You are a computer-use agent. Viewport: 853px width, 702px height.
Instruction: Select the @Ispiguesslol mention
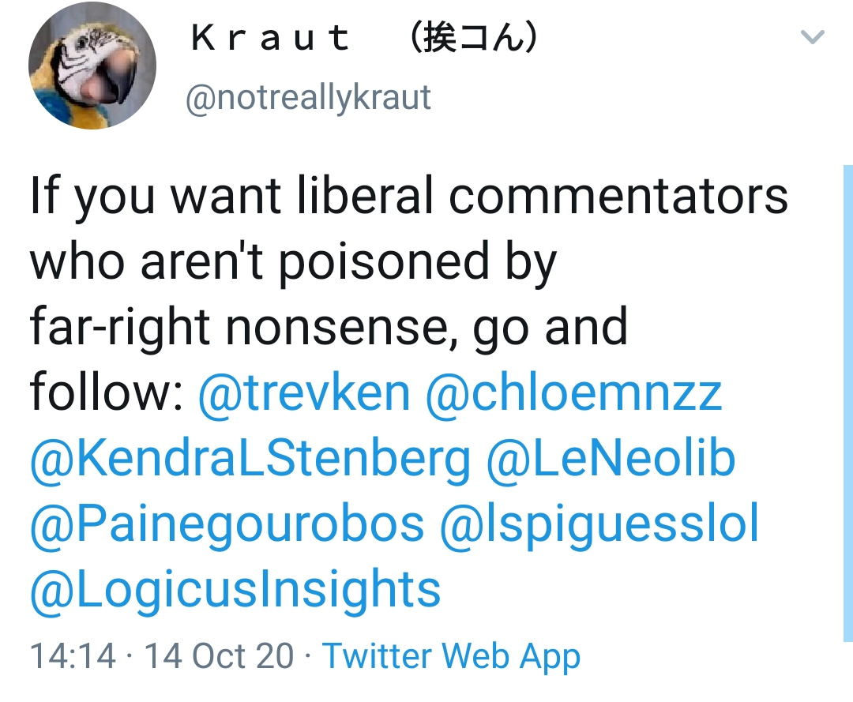[x=599, y=524]
